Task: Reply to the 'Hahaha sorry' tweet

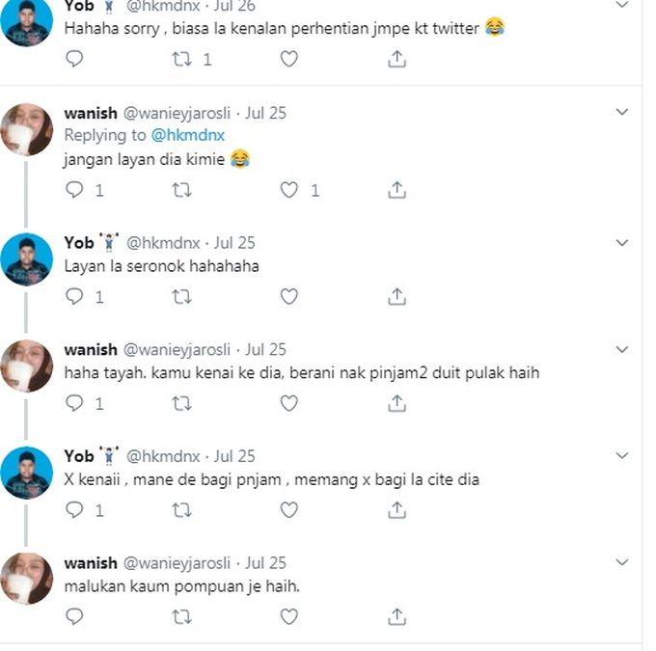Action: pyautogui.click(x=74, y=59)
